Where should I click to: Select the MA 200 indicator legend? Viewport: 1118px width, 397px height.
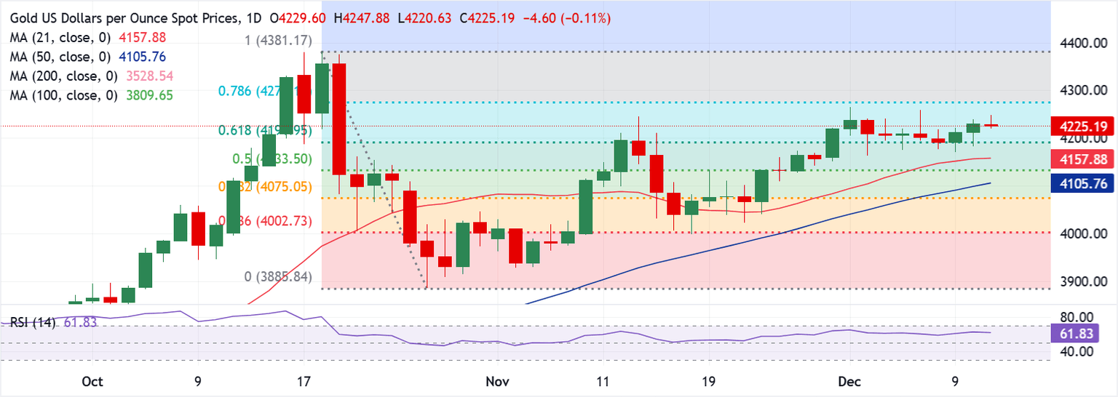(x=63, y=75)
